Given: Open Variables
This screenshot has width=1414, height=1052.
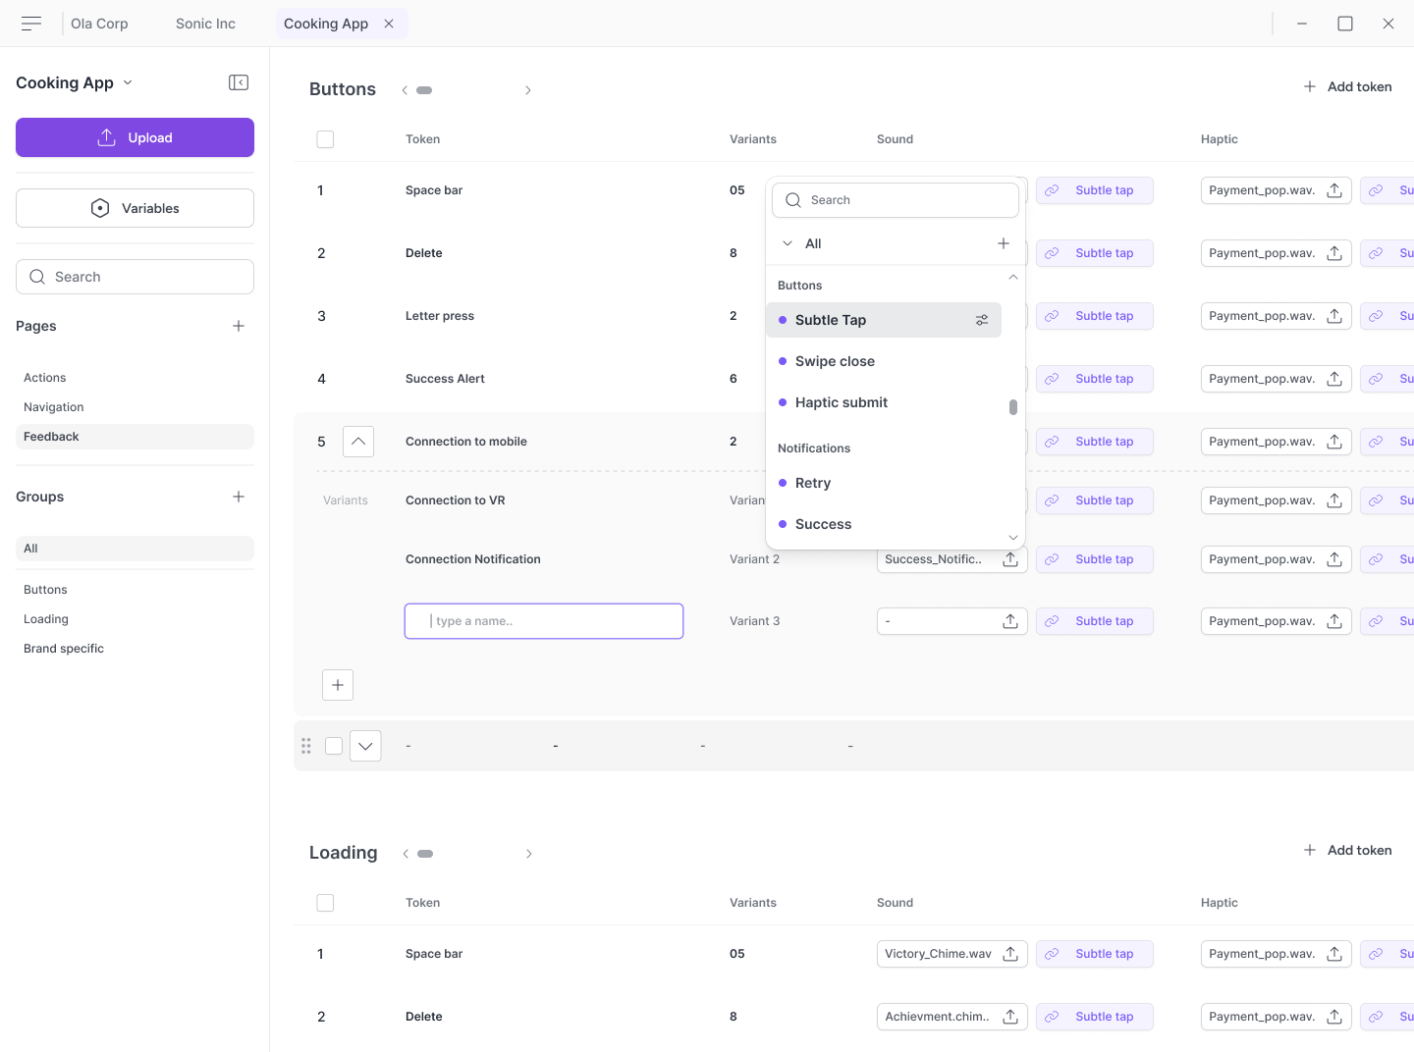Looking at the screenshot, I should coord(135,208).
